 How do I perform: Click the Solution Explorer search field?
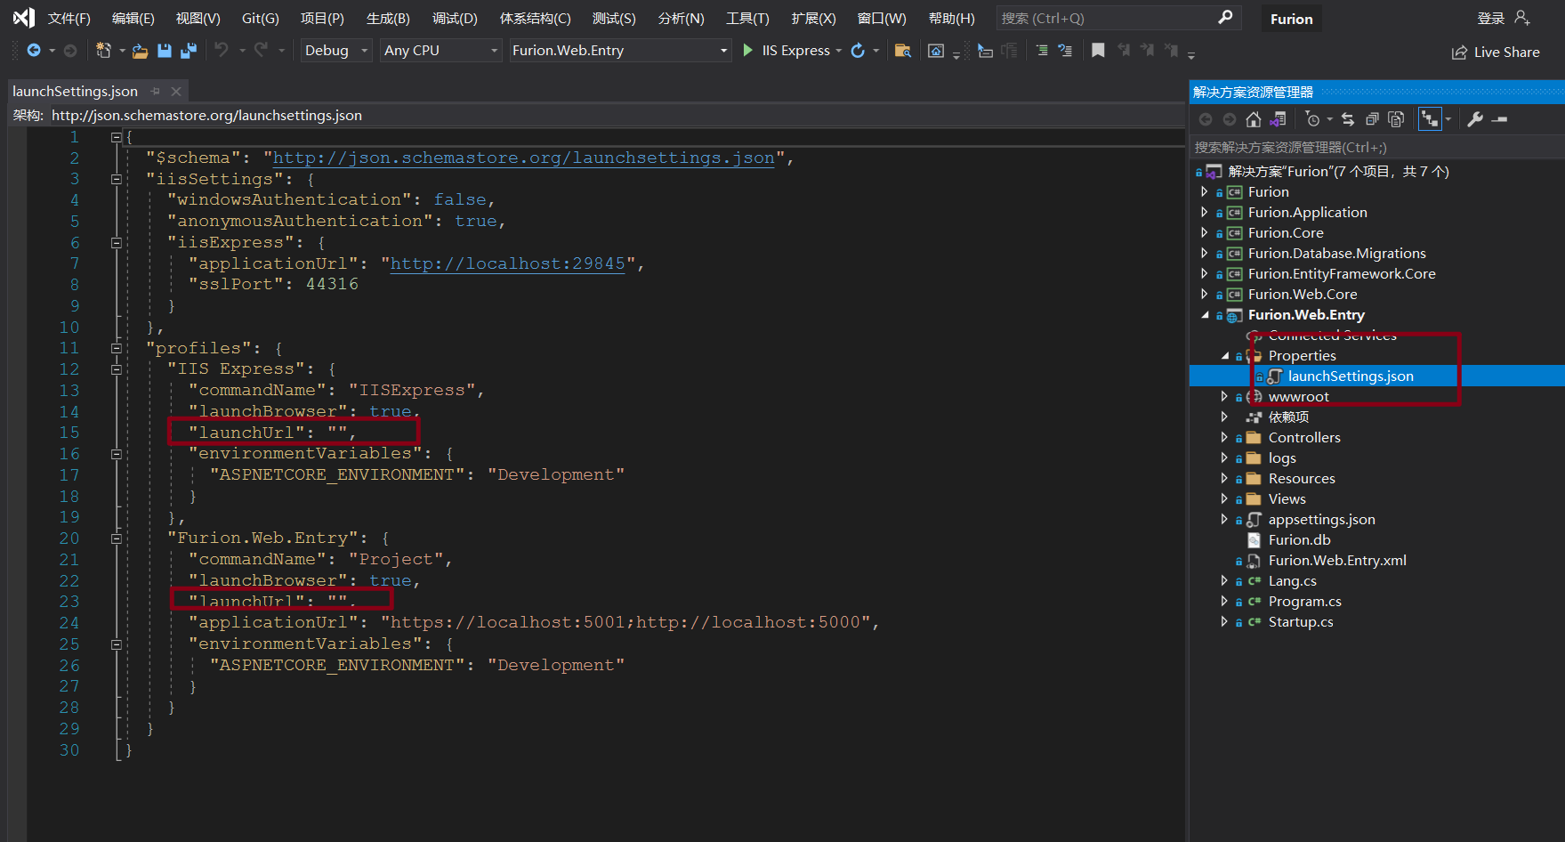tap(1375, 147)
